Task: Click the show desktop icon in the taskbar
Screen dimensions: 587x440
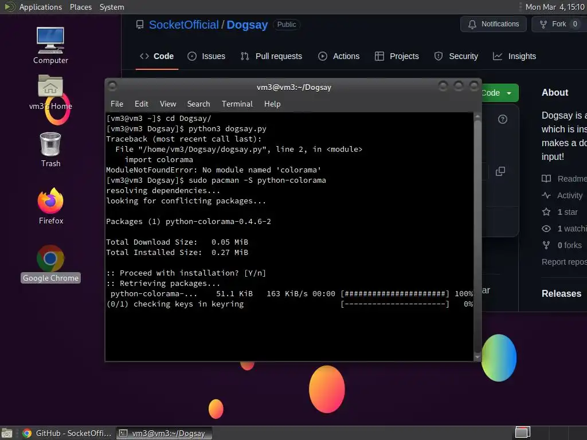Action: [x=7, y=433]
